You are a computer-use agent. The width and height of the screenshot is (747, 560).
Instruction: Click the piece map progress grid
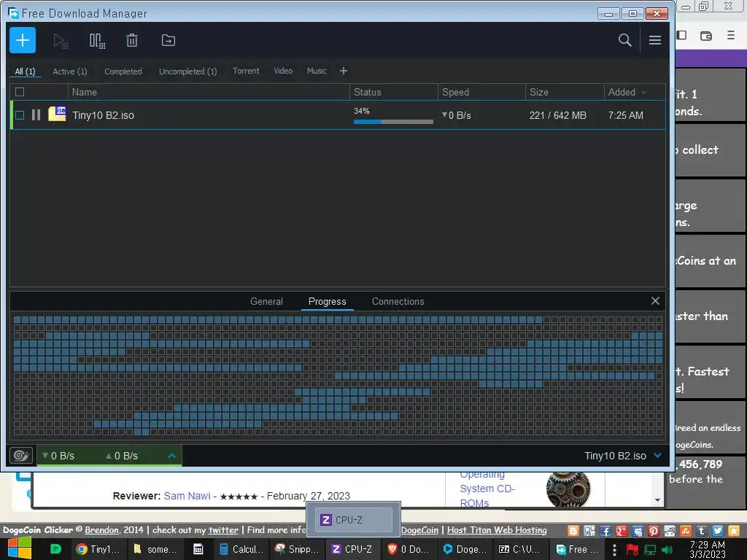click(338, 376)
